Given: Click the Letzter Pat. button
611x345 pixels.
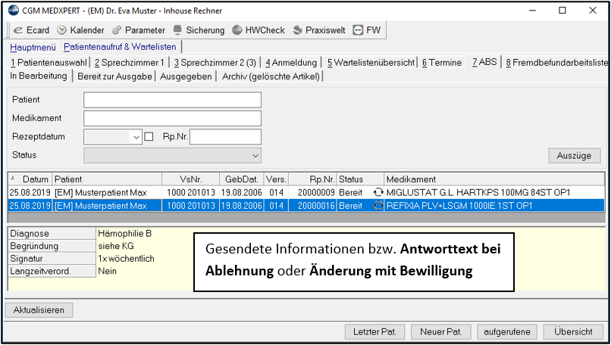Looking at the screenshot, I should coord(374,332).
